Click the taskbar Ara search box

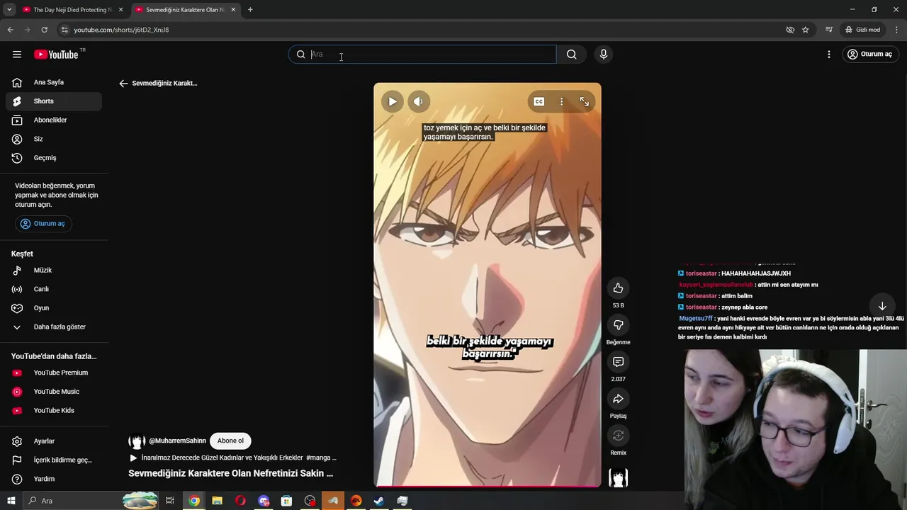[x=91, y=501]
